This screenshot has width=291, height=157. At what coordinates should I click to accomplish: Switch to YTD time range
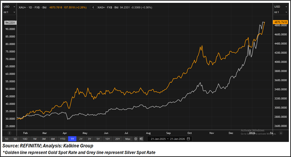click(x=63, y=139)
